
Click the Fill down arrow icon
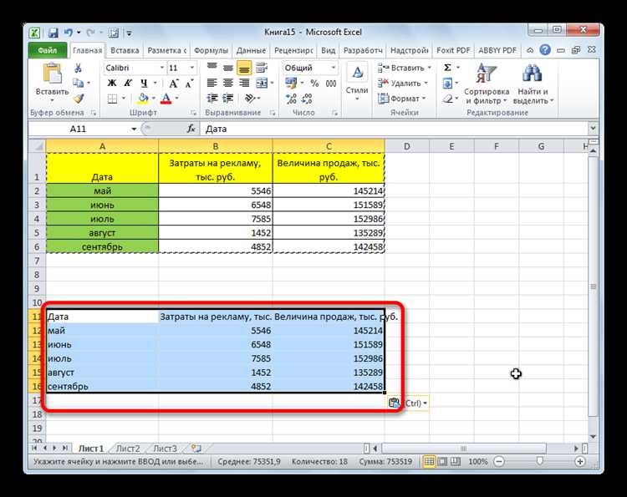(447, 83)
